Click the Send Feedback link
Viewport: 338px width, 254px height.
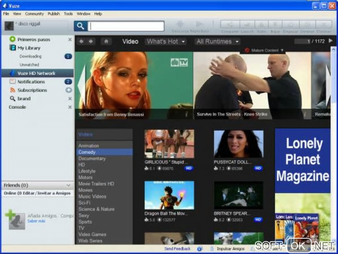(177, 249)
